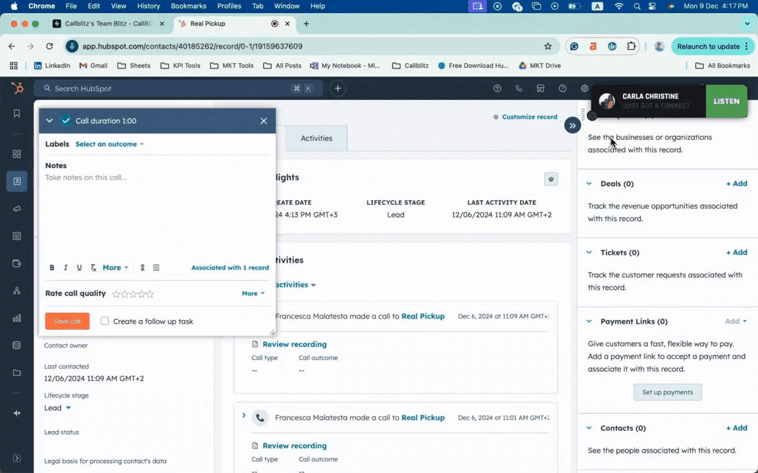Open the Window menu
Image resolution: width=758 pixels, height=473 pixels.
pos(287,7)
